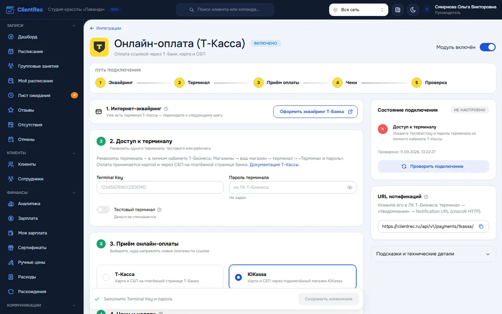
Task: Focus the Пароль терминала field
Action: [292, 187]
